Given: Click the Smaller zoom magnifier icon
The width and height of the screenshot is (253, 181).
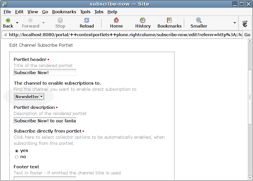Looking at the screenshot, I should pyautogui.click(x=199, y=20).
